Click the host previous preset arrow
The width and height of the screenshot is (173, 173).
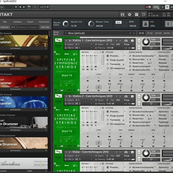pos(20,7)
